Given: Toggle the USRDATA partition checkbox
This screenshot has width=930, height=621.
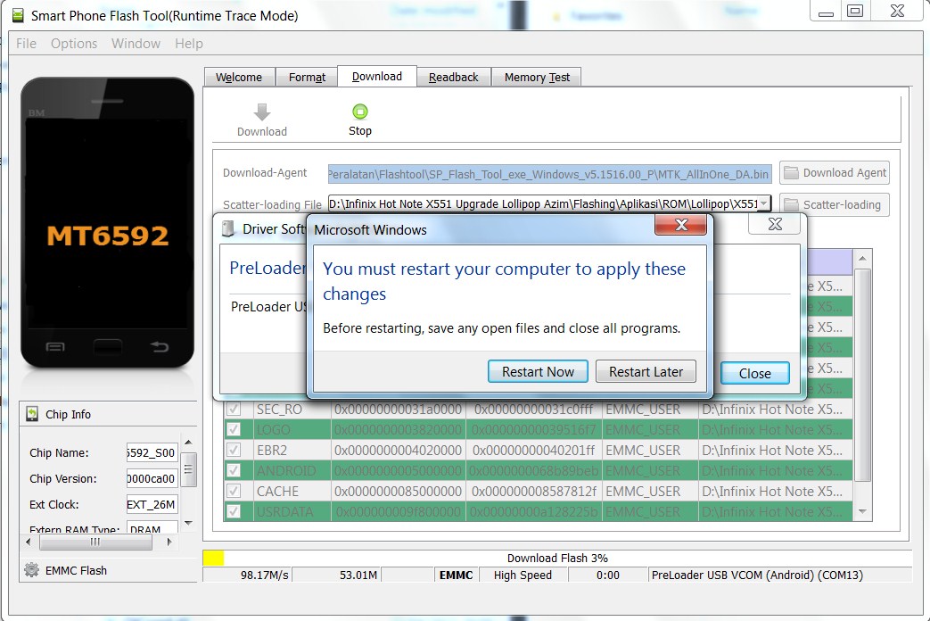Looking at the screenshot, I should point(234,511).
